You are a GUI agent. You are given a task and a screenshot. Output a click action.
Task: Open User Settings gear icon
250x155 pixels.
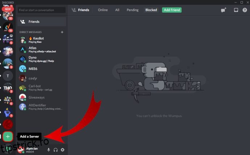62,150
